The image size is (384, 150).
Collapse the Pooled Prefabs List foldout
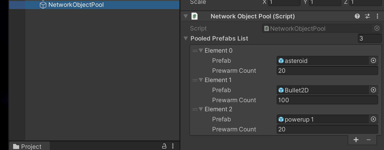[x=186, y=39]
